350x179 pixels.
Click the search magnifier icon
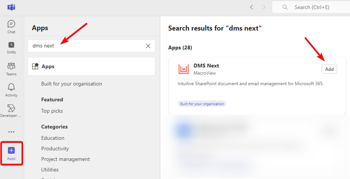pos(285,7)
